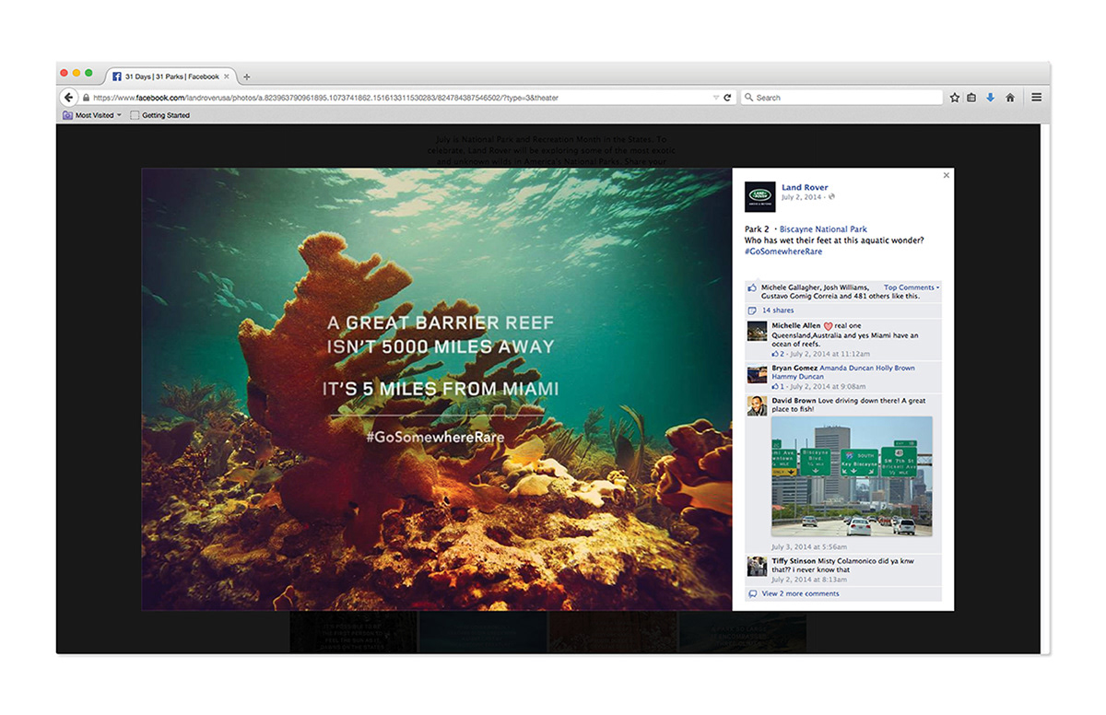Open tagged name Holly Brown

[x=896, y=368]
